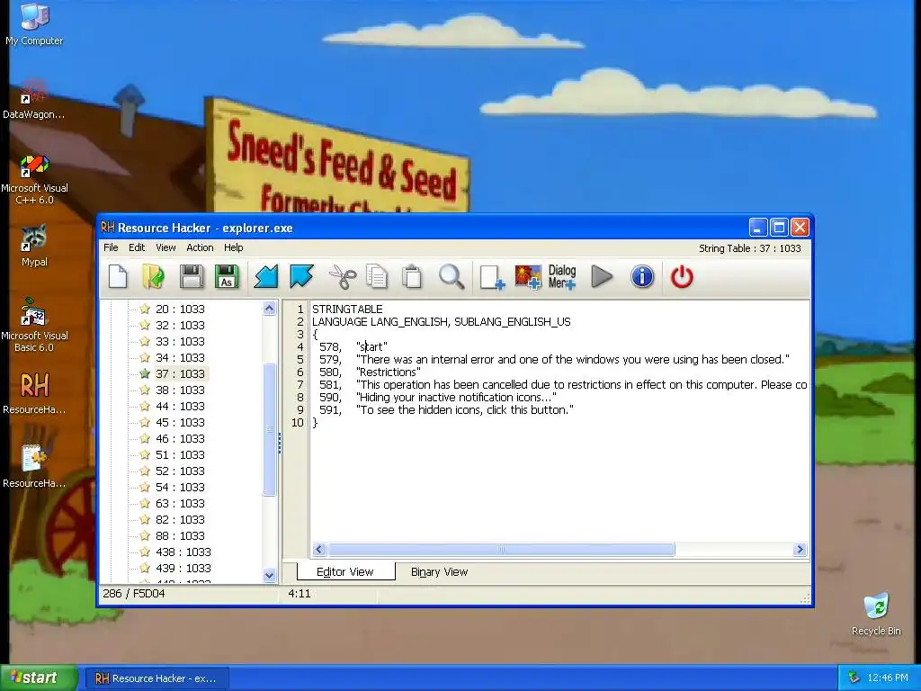Click the system tray network icon
The image size is (921, 691).
854,678
